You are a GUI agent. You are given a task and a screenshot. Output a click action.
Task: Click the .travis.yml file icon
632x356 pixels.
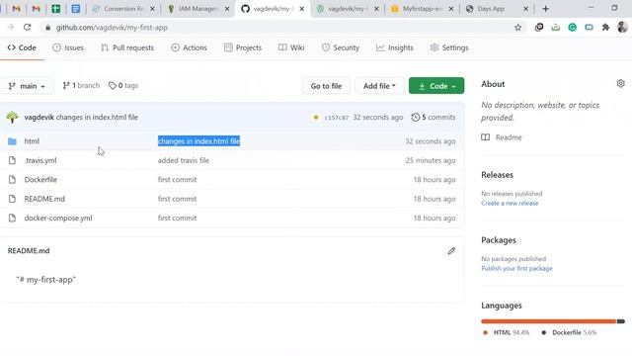pos(12,160)
